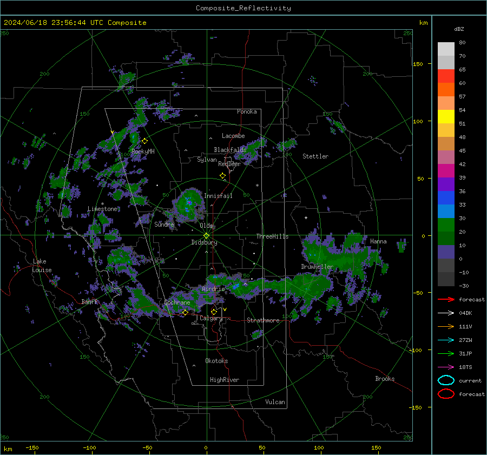
Task: Click the white 04DK arrow in legend
Action: click(446, 313)
